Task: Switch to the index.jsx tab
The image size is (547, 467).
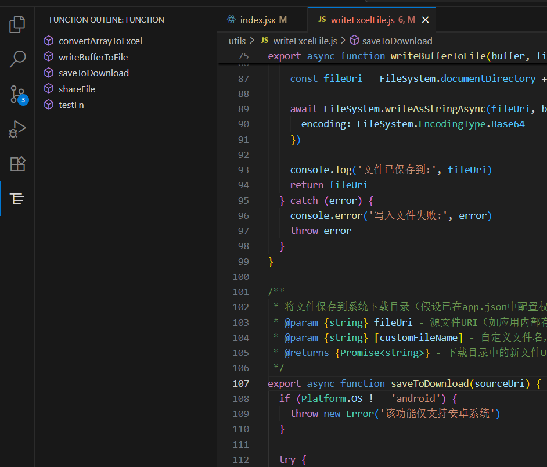Action: tap(258, 19)
